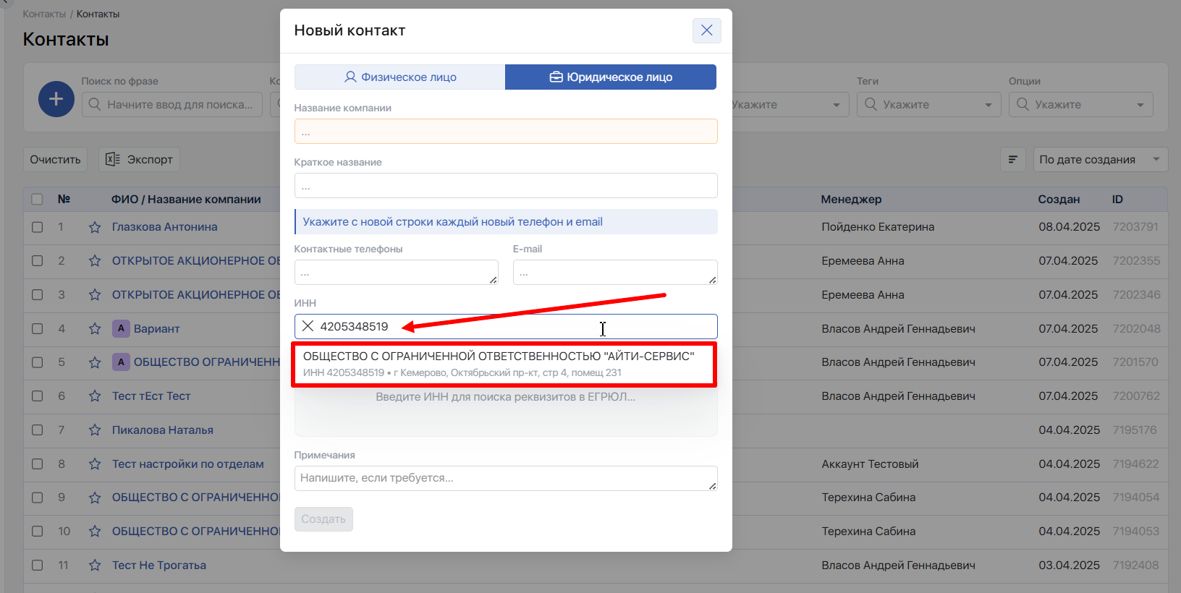Click the sort order icon button
The width and height of the screenshot is (1181, 593).
(x=1012, y=160)
